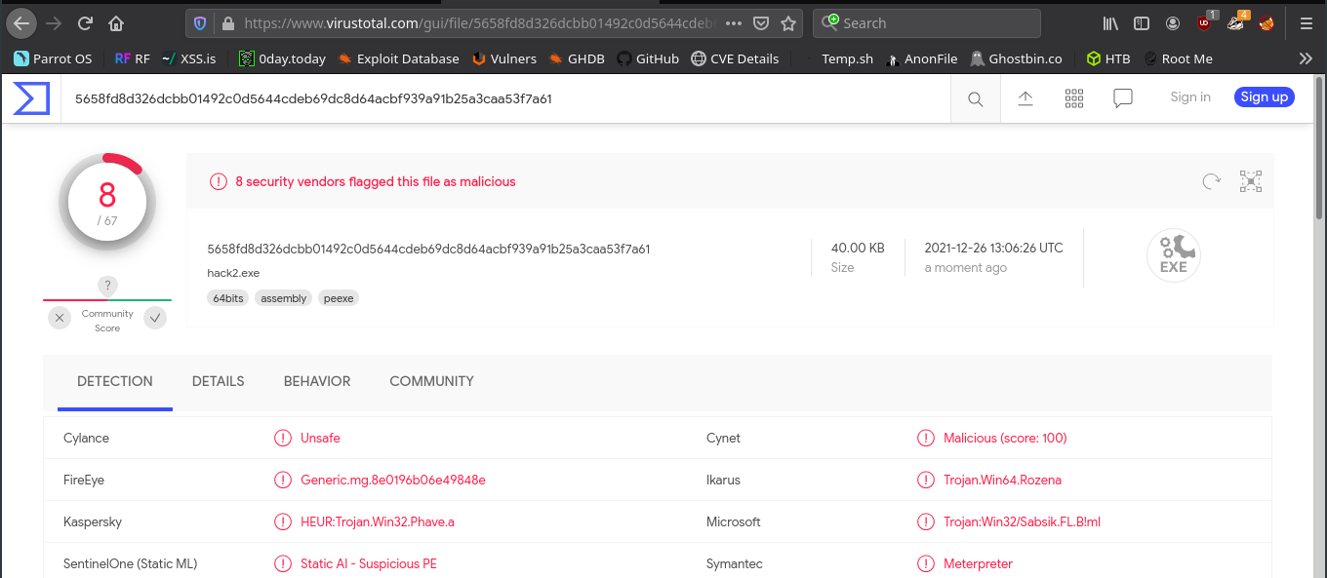1327x578 pixels.
Task: Open the Firefox hamburger menu
Action: click(x=1307, y=23)
